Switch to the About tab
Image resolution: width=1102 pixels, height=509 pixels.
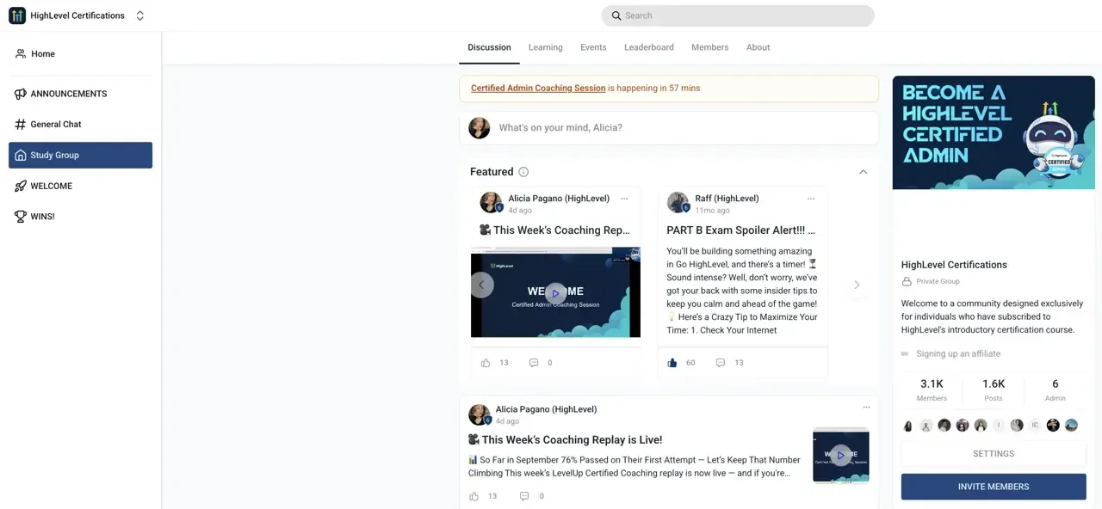pos(758,47)
